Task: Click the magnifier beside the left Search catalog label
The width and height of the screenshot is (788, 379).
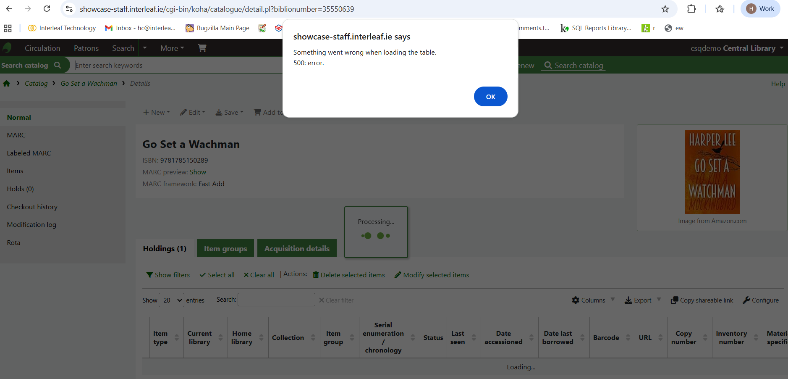Action: tap(58, 65)
